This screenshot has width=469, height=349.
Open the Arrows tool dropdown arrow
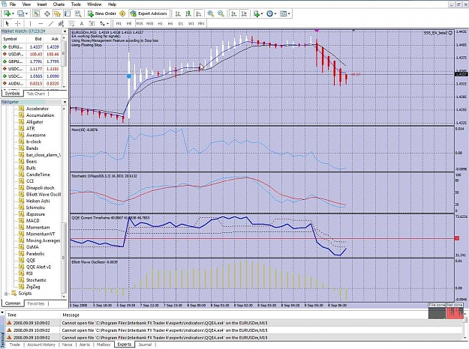pos(107,23)
